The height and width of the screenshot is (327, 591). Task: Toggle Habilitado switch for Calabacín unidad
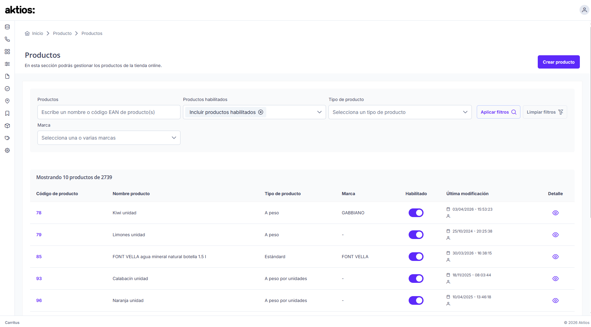pyautogui.click(x=416, y=279)
